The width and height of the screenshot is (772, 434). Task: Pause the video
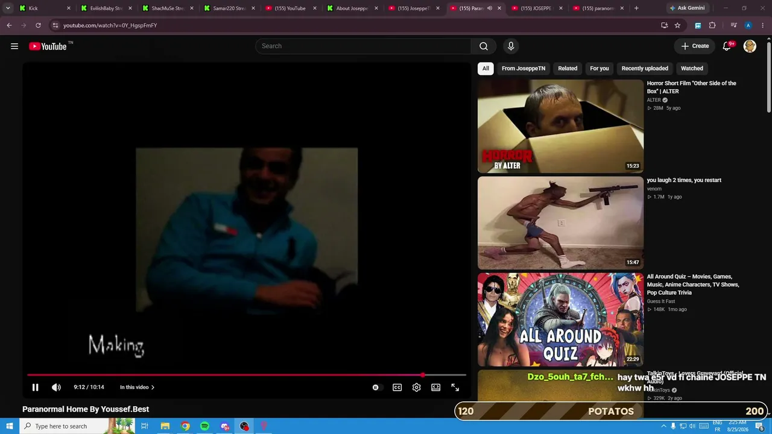tap(35, 388)
